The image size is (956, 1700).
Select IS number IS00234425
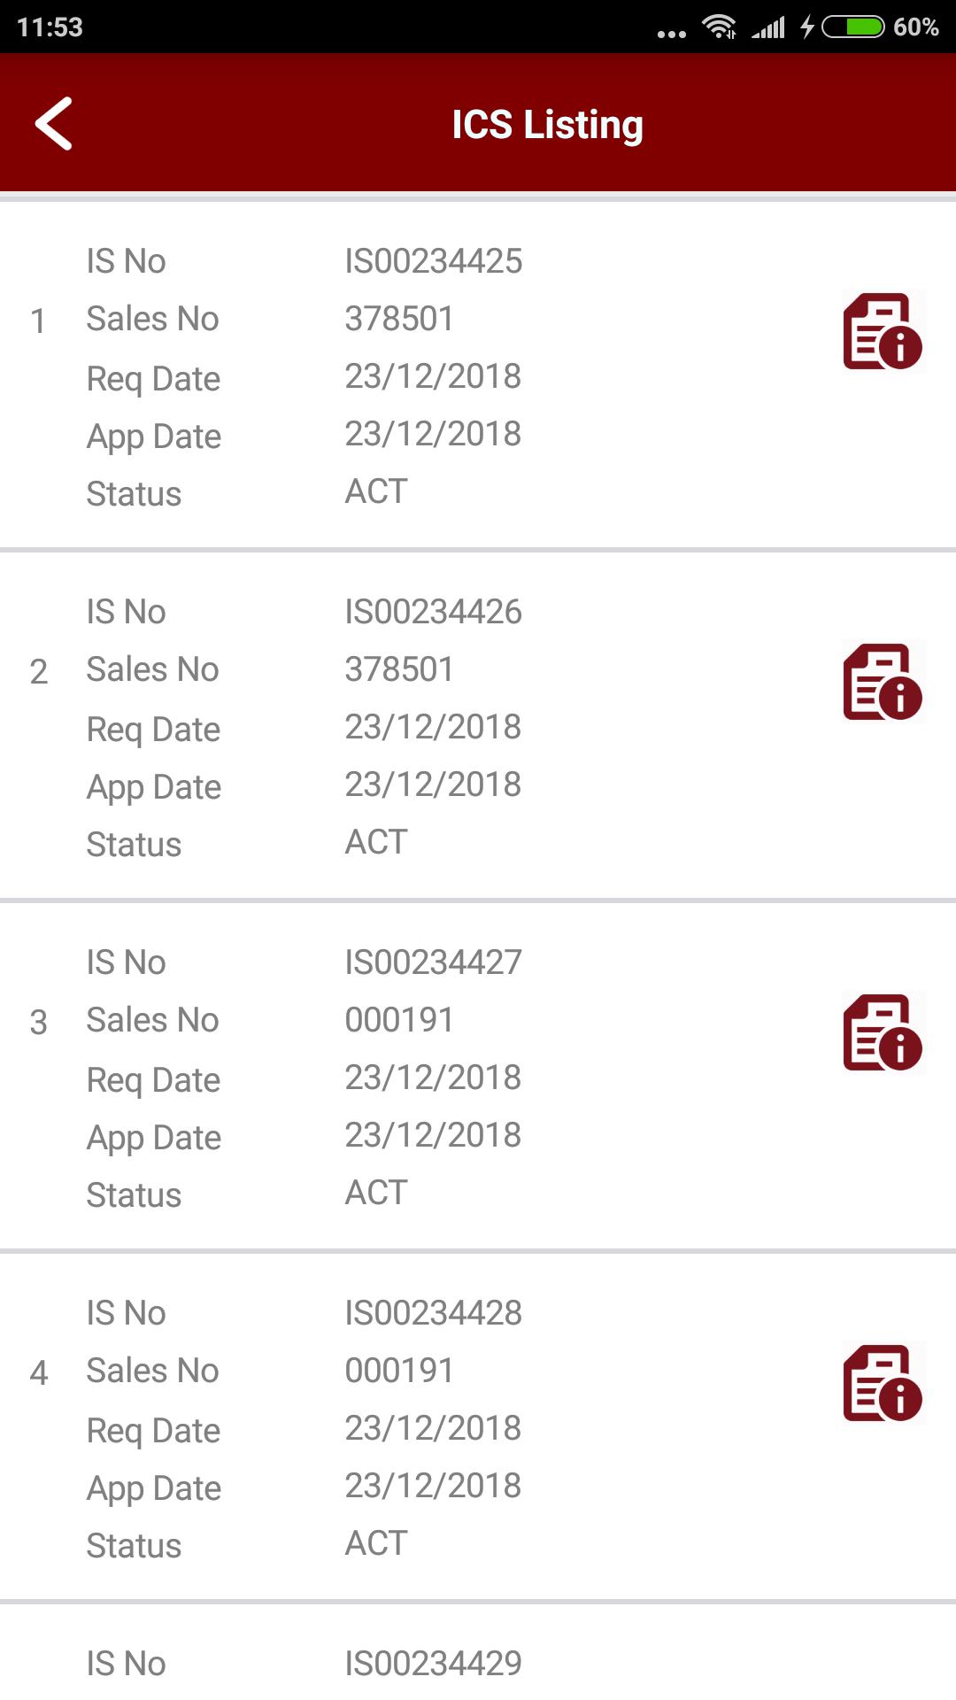434,261
